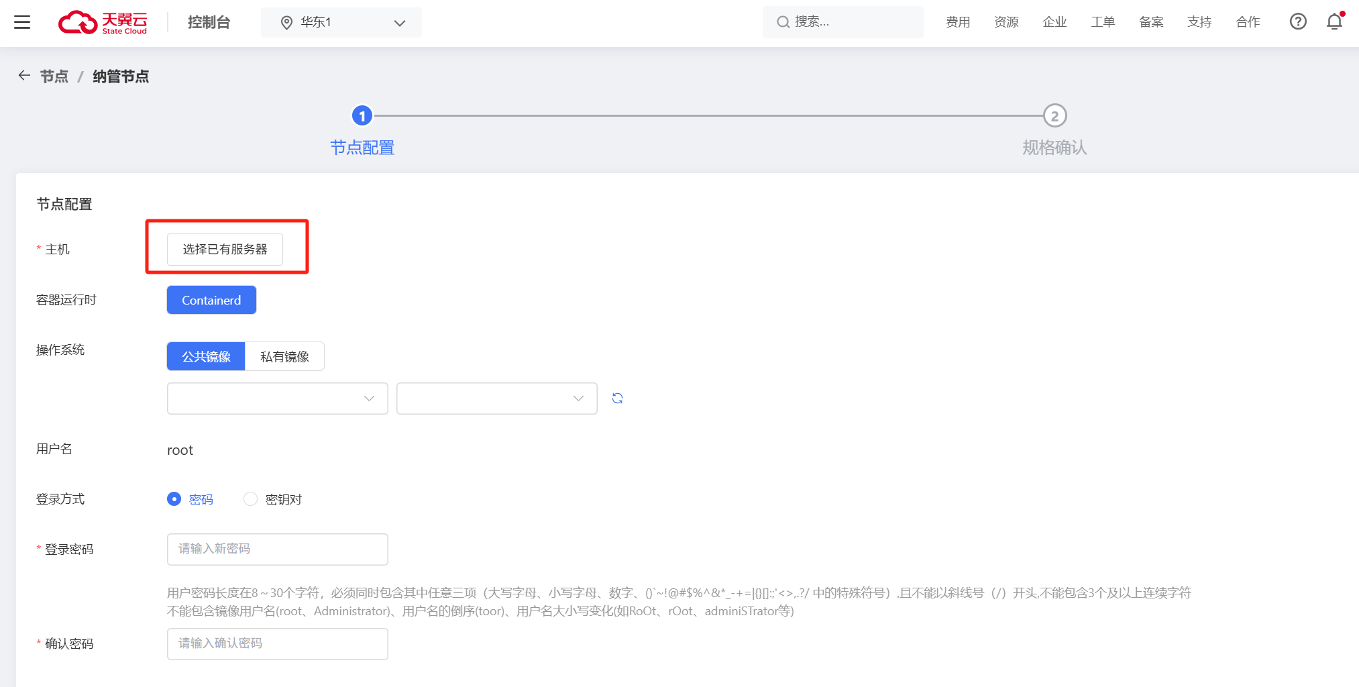Click the 登录密码 input field
The image size is (1359, 687).
tap(277, 549)
